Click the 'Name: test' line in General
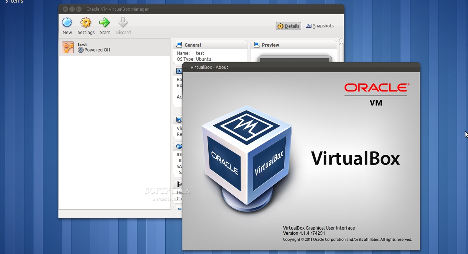The height and width of the screenshot is (254, 468). [190, 53]
